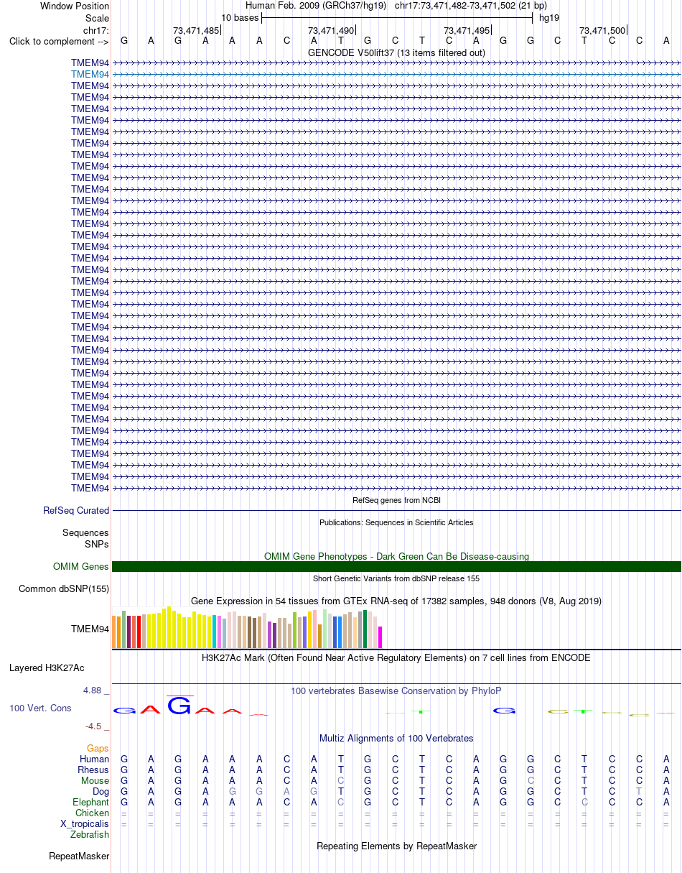
Task: Click the Rhesus alignment row label
Action: coord(93,770)
